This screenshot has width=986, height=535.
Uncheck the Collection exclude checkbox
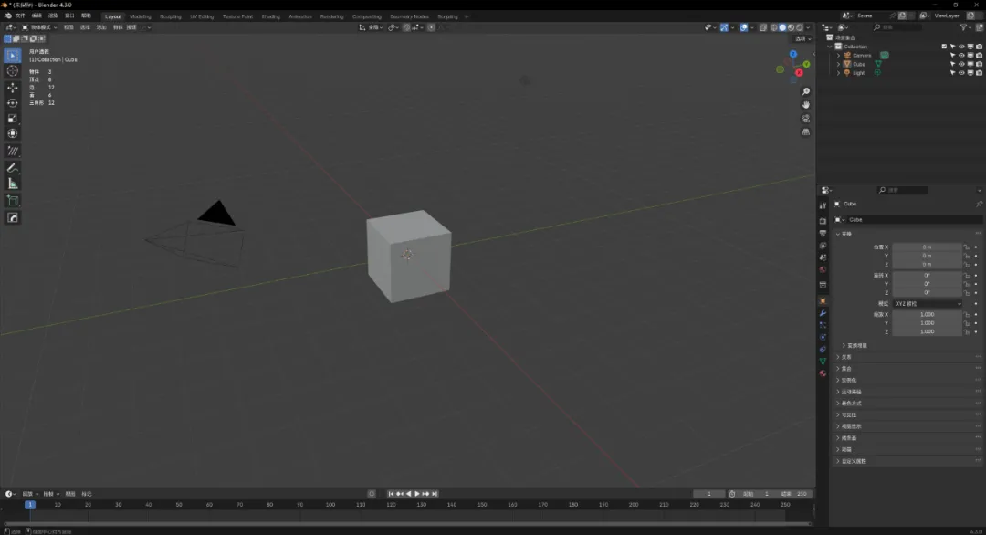(944, 47)
